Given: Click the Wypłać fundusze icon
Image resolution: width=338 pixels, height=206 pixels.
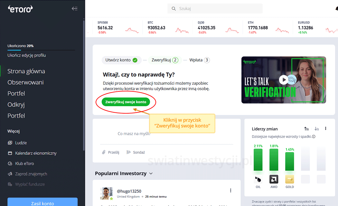Looking at the screenshot, I should pyautogui.click(x=10, y=184).
